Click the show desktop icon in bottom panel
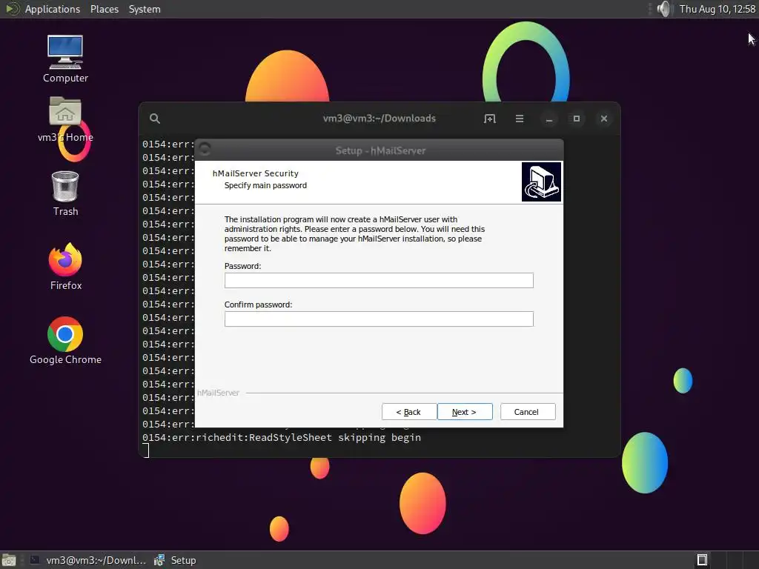Viewport: 759px width, 569px height. coord(9,560)
